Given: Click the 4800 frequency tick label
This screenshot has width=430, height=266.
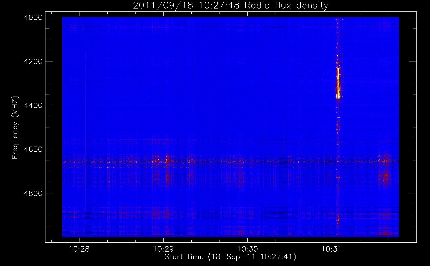Looking at the screenshot, I should click(x=33, y=193).
